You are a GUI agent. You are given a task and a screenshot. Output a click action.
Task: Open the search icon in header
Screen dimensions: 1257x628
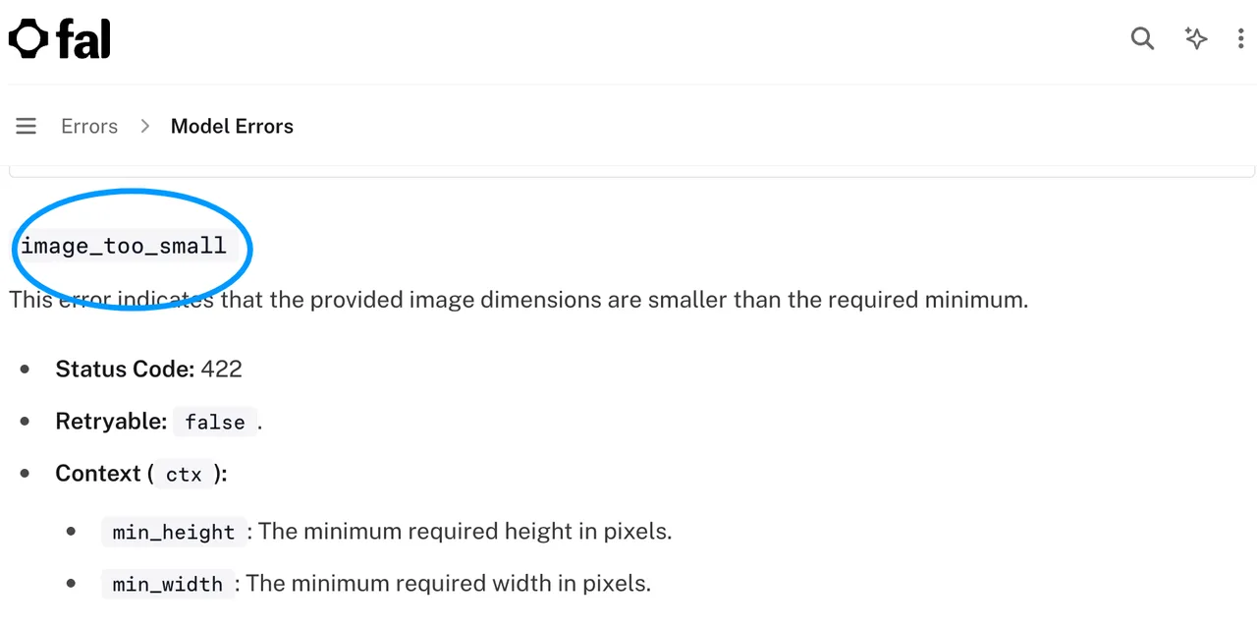point(1142,39)
